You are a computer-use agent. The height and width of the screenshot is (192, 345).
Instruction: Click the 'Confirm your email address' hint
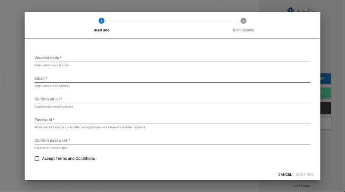click(53, 106)
